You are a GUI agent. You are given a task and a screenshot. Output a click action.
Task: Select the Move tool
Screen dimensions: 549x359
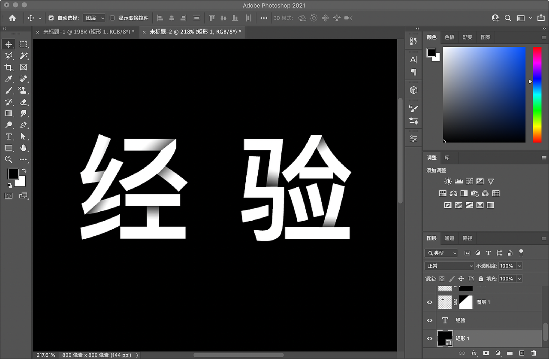(9, 44)
